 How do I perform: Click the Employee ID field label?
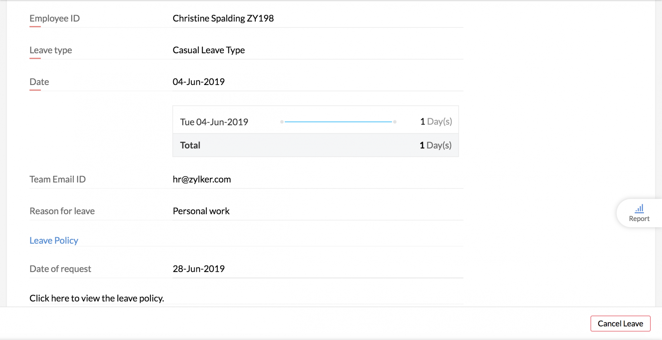click(x=55, y=19)
